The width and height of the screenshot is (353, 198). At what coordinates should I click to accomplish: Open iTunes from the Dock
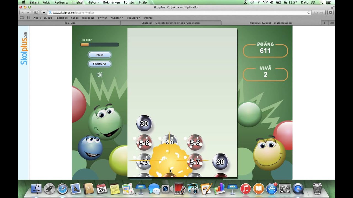(x=245, y=189)
